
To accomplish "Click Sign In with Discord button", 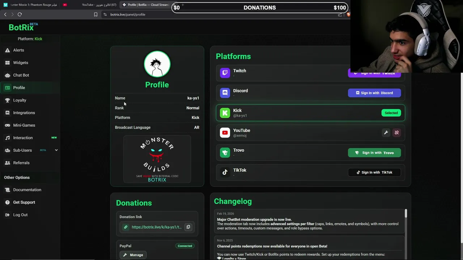I will click(374, 93).
